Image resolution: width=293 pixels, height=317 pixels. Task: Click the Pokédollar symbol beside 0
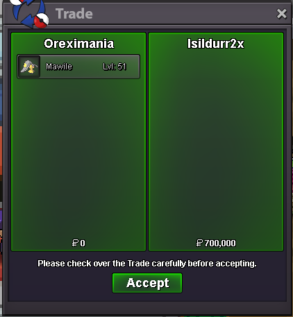pos(75,243)
